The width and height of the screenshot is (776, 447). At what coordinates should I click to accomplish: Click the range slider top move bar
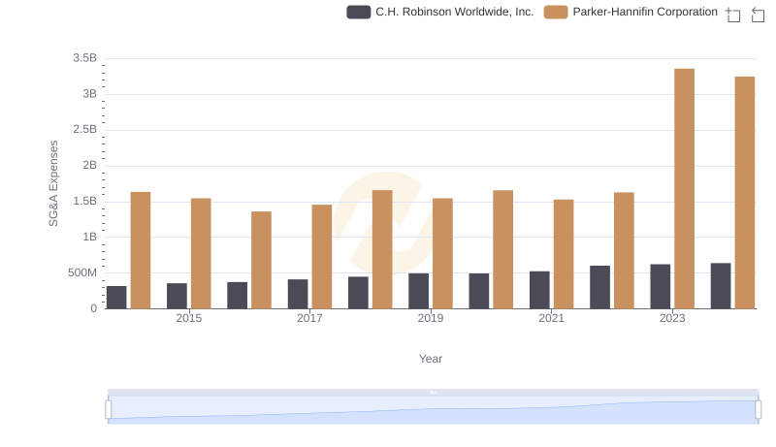tap(433, 392)
